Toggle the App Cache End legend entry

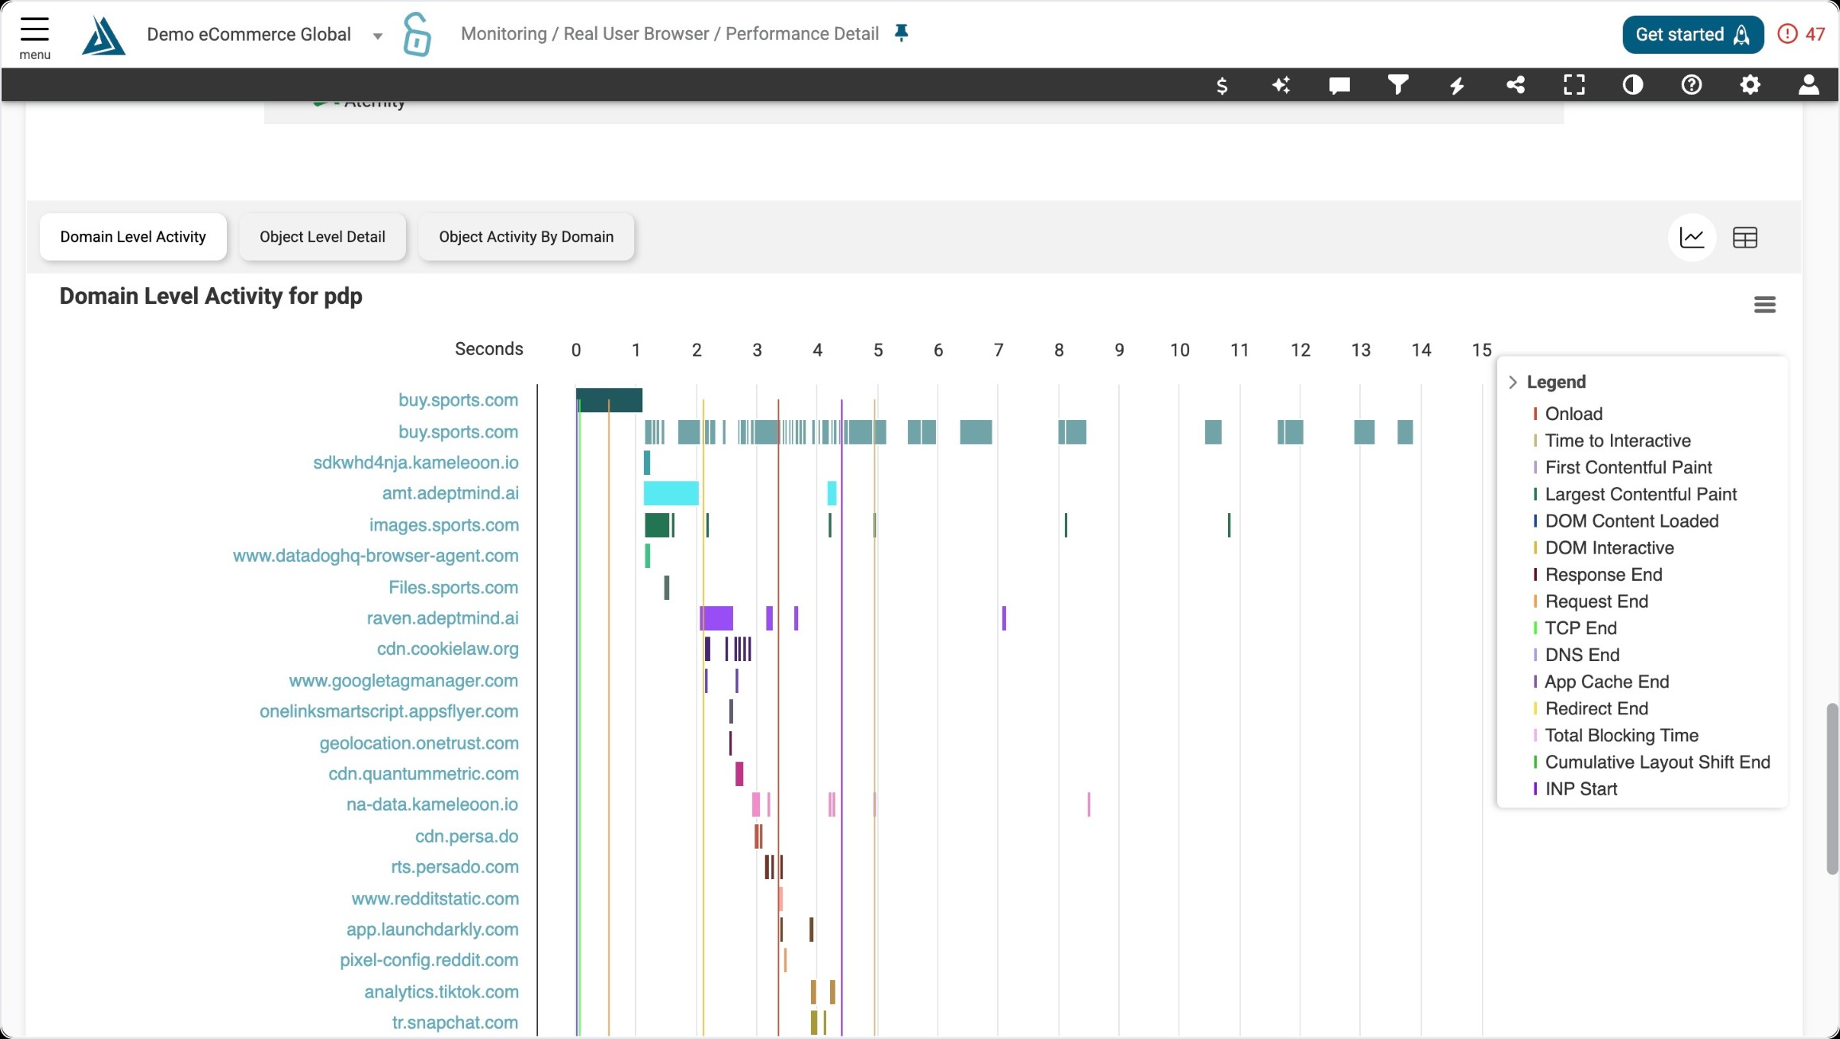coord(1600,682)
